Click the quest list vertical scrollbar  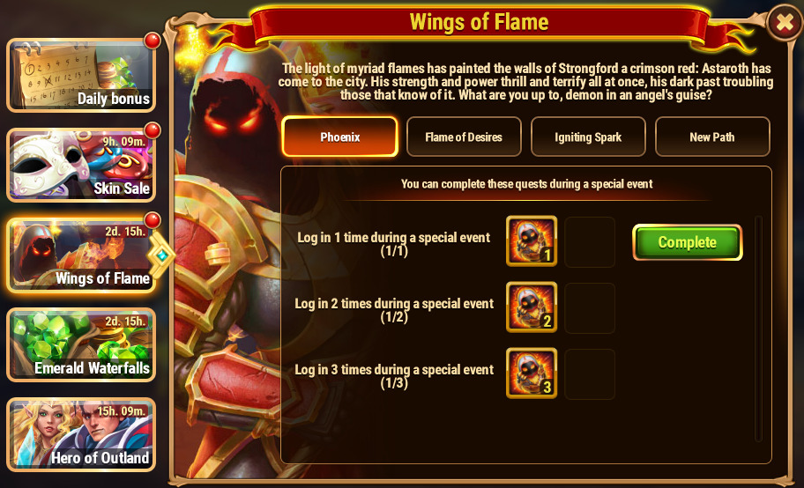click(x=758, y=329)
